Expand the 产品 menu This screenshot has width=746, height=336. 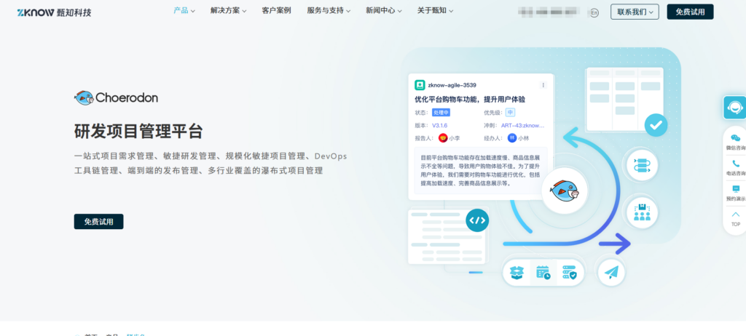coord(184,10)
